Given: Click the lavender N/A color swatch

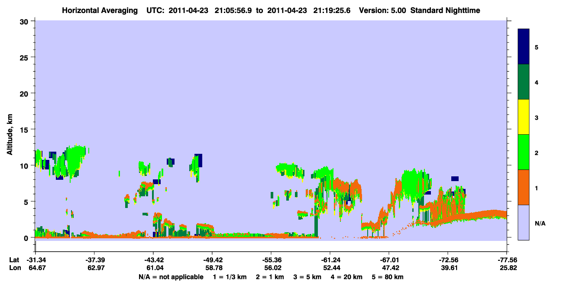Looking at the screenshot, I should 524,222.
